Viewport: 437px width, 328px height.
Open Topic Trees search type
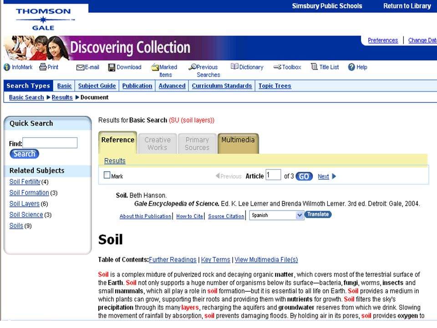(x=275, y=86)
